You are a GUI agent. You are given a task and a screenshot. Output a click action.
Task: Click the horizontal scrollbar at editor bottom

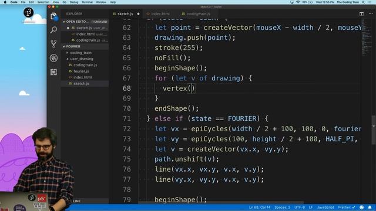point(221,203)
